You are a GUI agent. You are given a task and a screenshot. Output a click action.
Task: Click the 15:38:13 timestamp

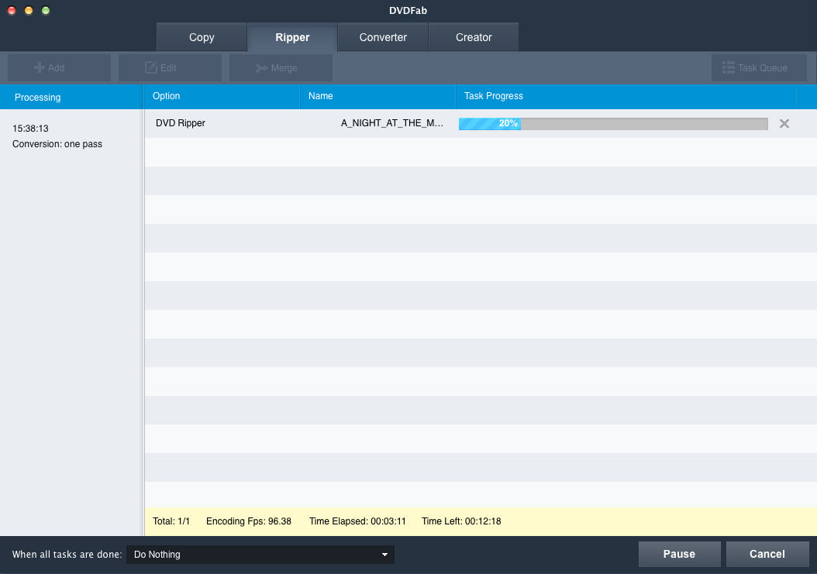(x=30, y=128)
